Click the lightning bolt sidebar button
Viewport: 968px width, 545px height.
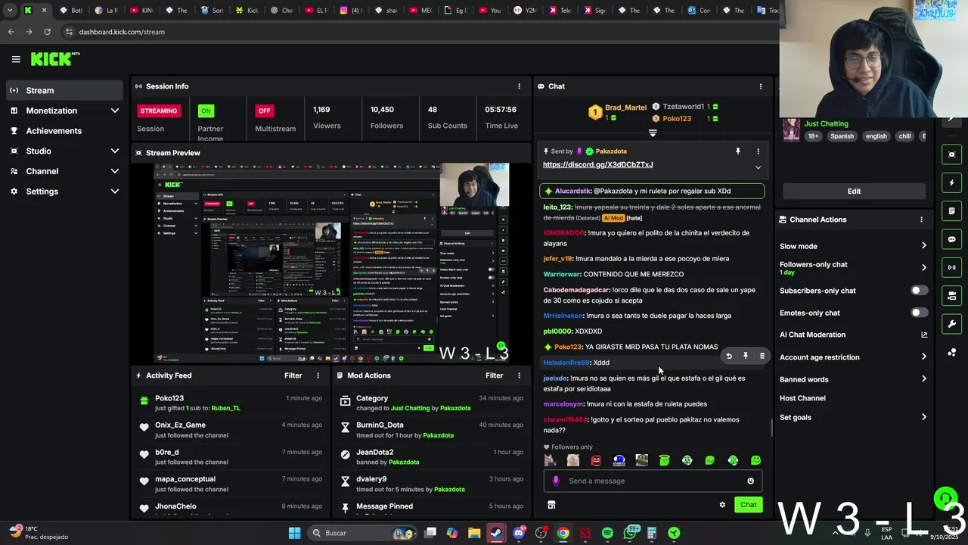(x=951, y=182)
